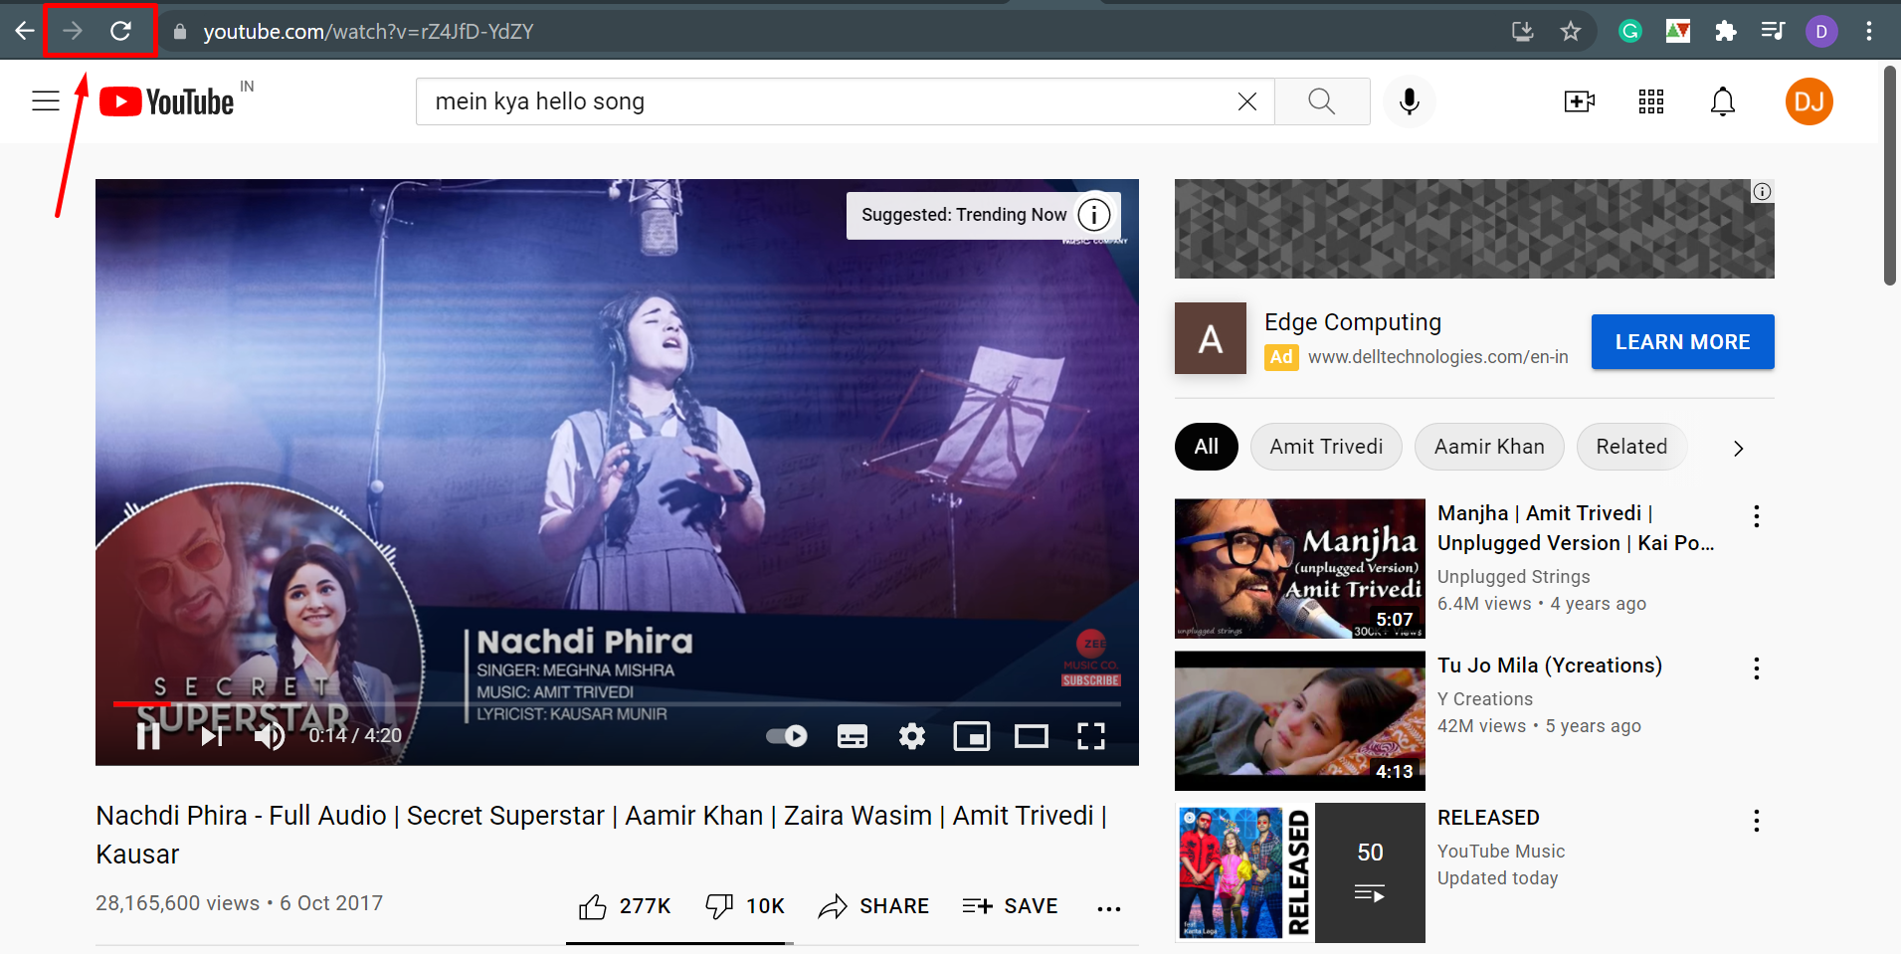
Task: Click the page vertical scrollbar
Action: (x=1890, y=176)
